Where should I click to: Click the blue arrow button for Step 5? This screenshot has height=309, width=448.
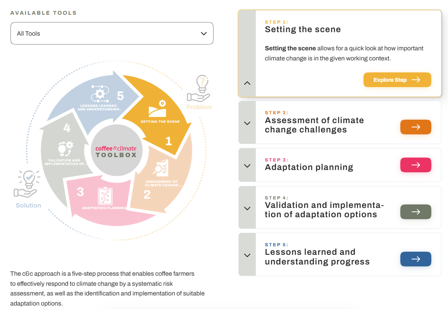(x=415, y=259)
